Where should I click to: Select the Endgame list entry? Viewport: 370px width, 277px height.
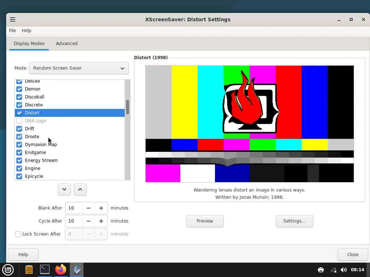[x=70, y=153]
